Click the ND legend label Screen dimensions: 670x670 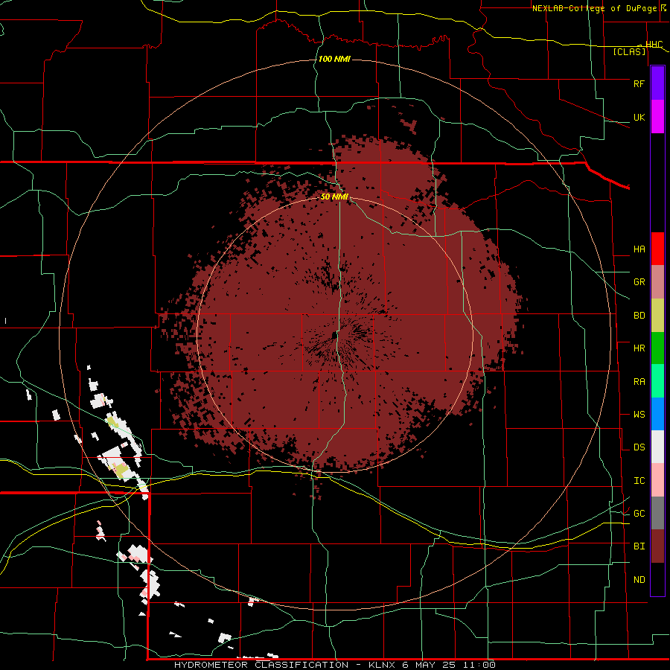[x=639, y=580]
